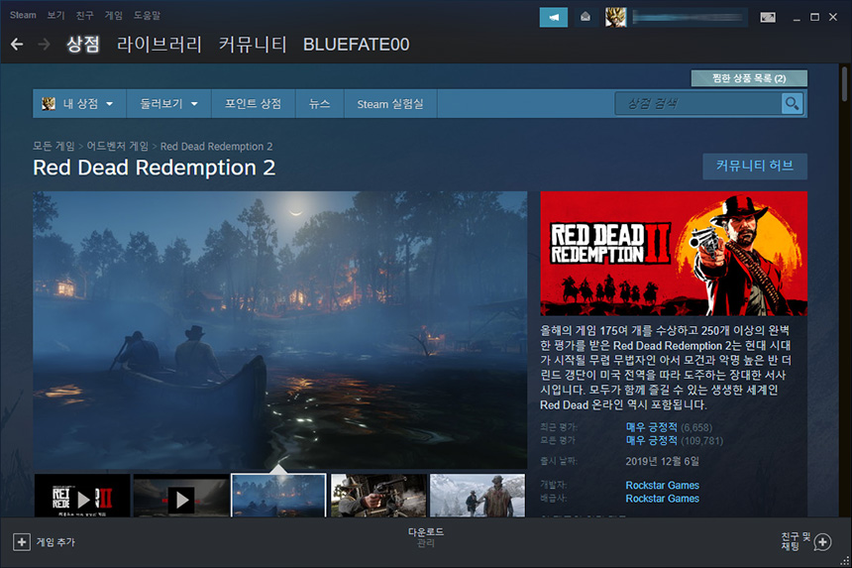Click the profile avatar in the title bar
This screenshot has height=568, width=852.
coord(615,18)
